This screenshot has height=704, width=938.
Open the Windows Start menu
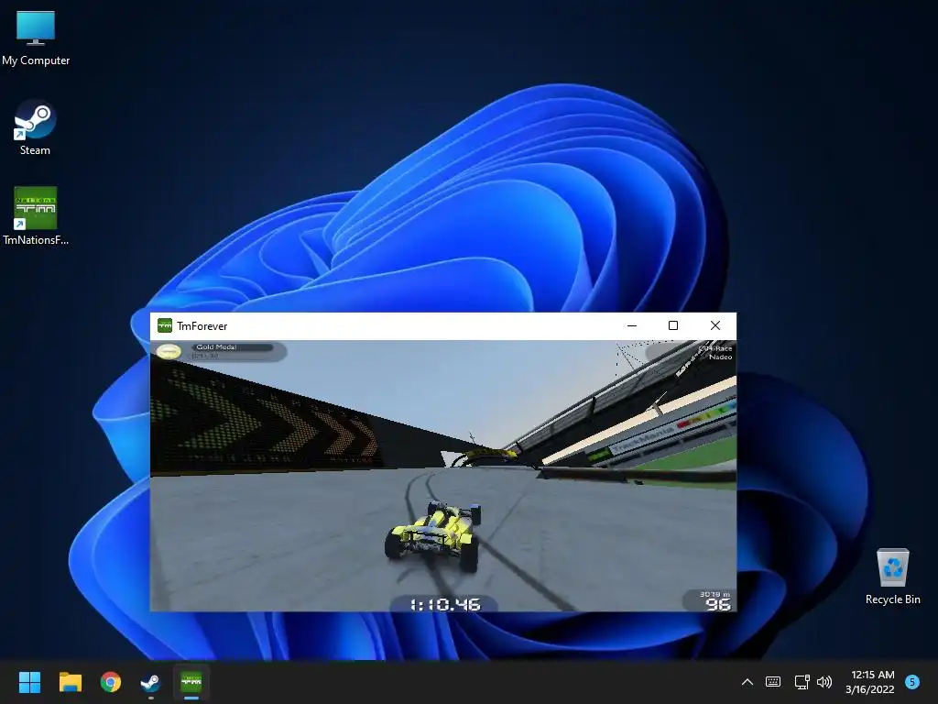(29, 682)
